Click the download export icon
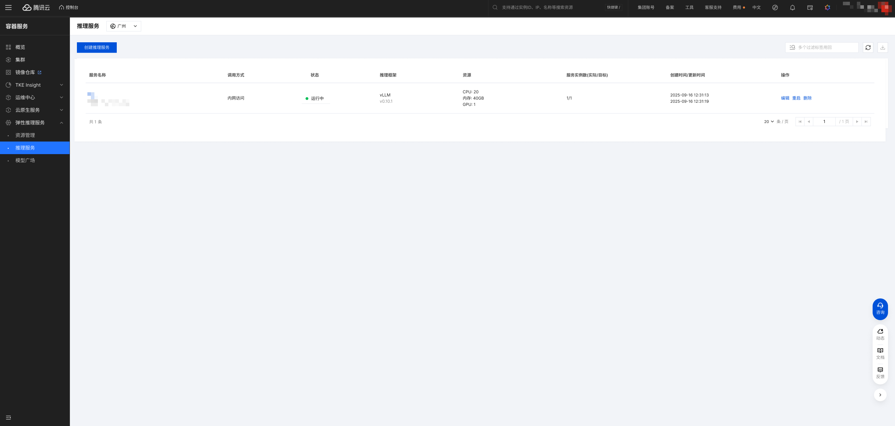 [x=882, y=48]
